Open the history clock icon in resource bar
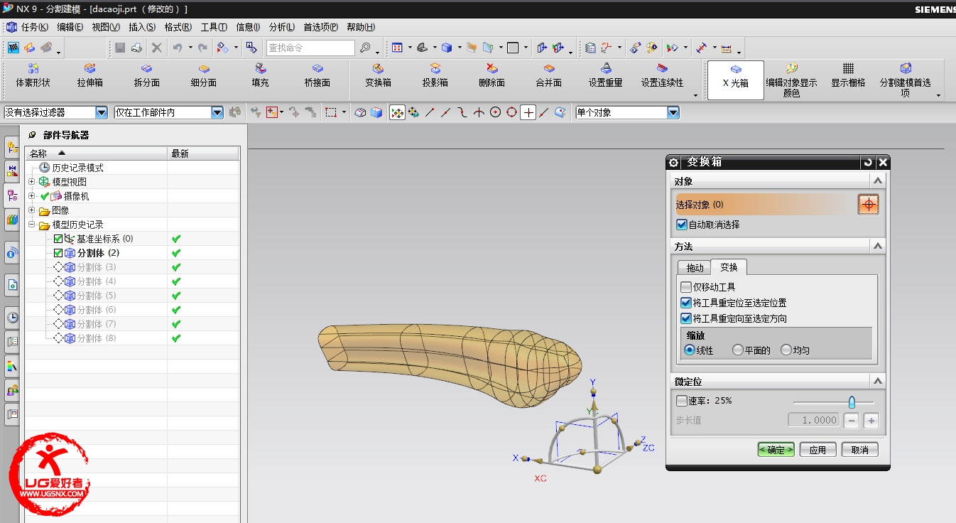Image resolution: width=956 pixels, height=523 pixels. point(13,317)
